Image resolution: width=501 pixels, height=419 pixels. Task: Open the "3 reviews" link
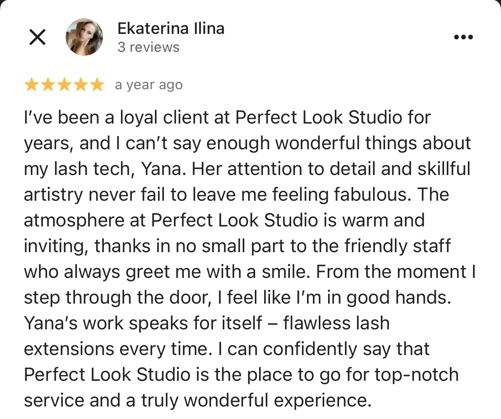(x=148, y=47)
